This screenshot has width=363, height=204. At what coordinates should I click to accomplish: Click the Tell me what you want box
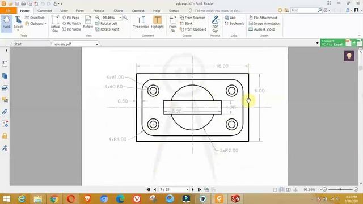(214, 11)
